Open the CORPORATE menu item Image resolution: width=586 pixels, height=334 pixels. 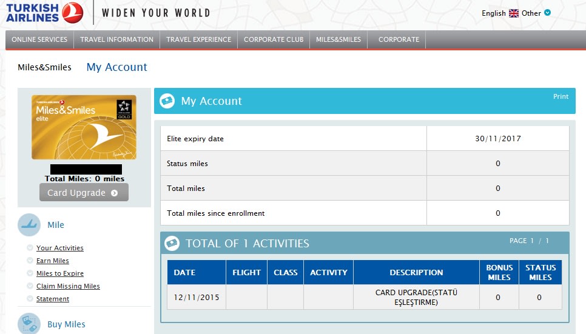399,39
